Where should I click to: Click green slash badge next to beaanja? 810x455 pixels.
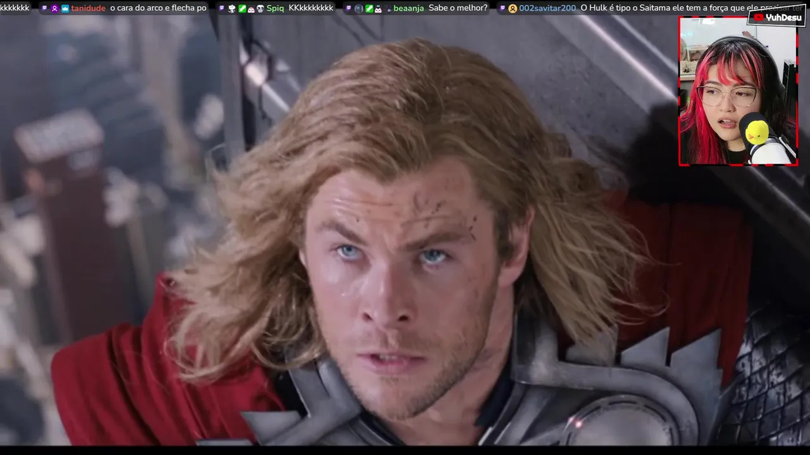click(x=369, y=8)
